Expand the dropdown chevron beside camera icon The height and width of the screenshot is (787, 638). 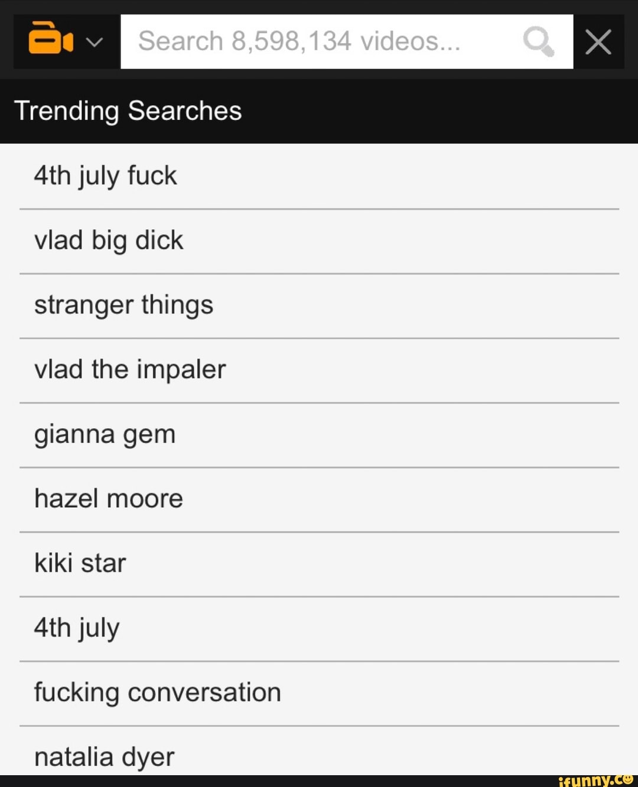[x=95, y=42]
